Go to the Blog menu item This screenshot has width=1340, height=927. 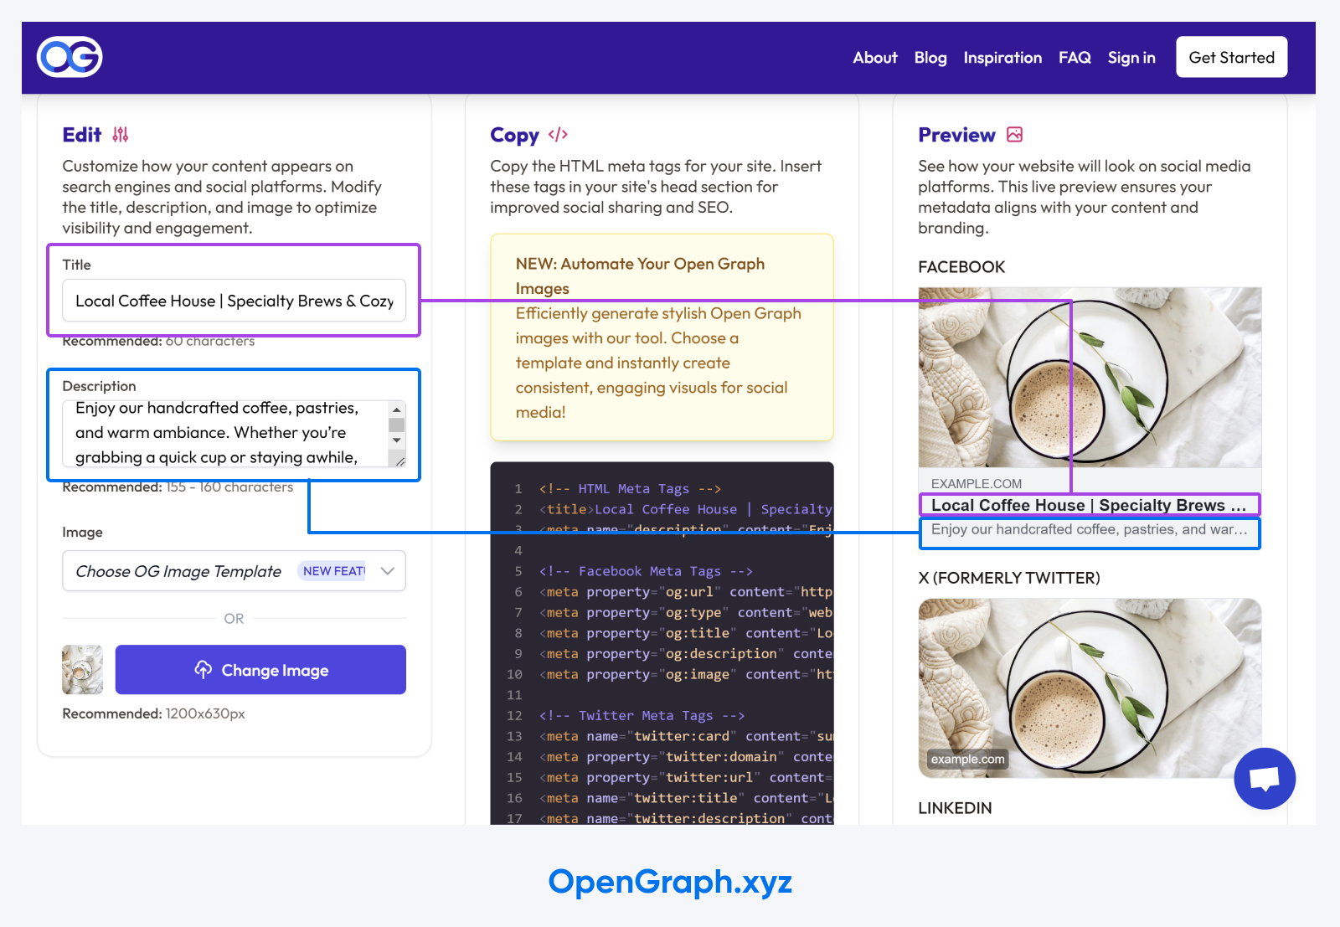point(930,58)
